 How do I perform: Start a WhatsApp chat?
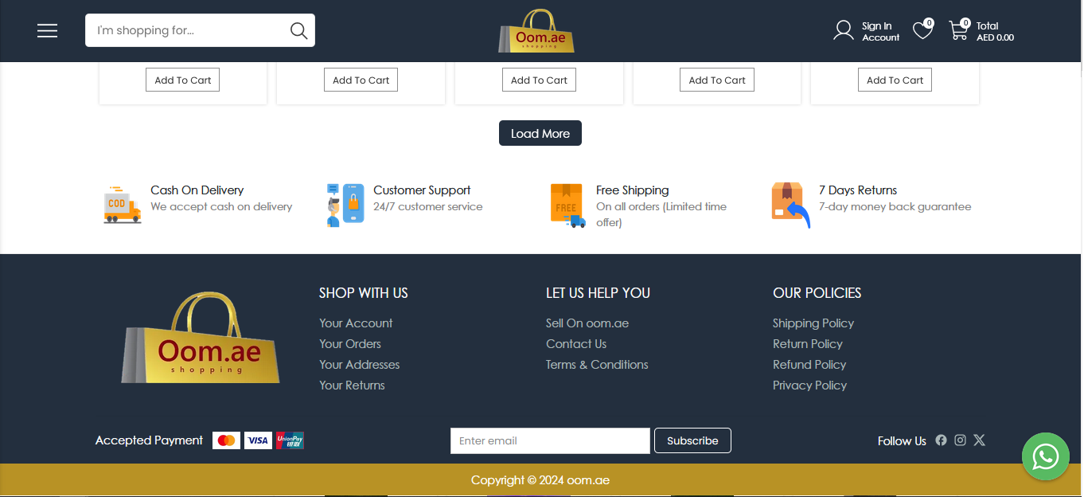(x=1045, y=456)
